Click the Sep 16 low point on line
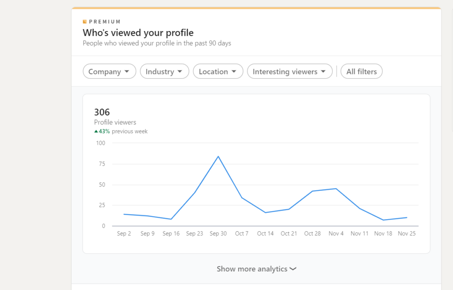Image resolution: width=453 pixels, height=290 pixels. [x=171, y=219]
